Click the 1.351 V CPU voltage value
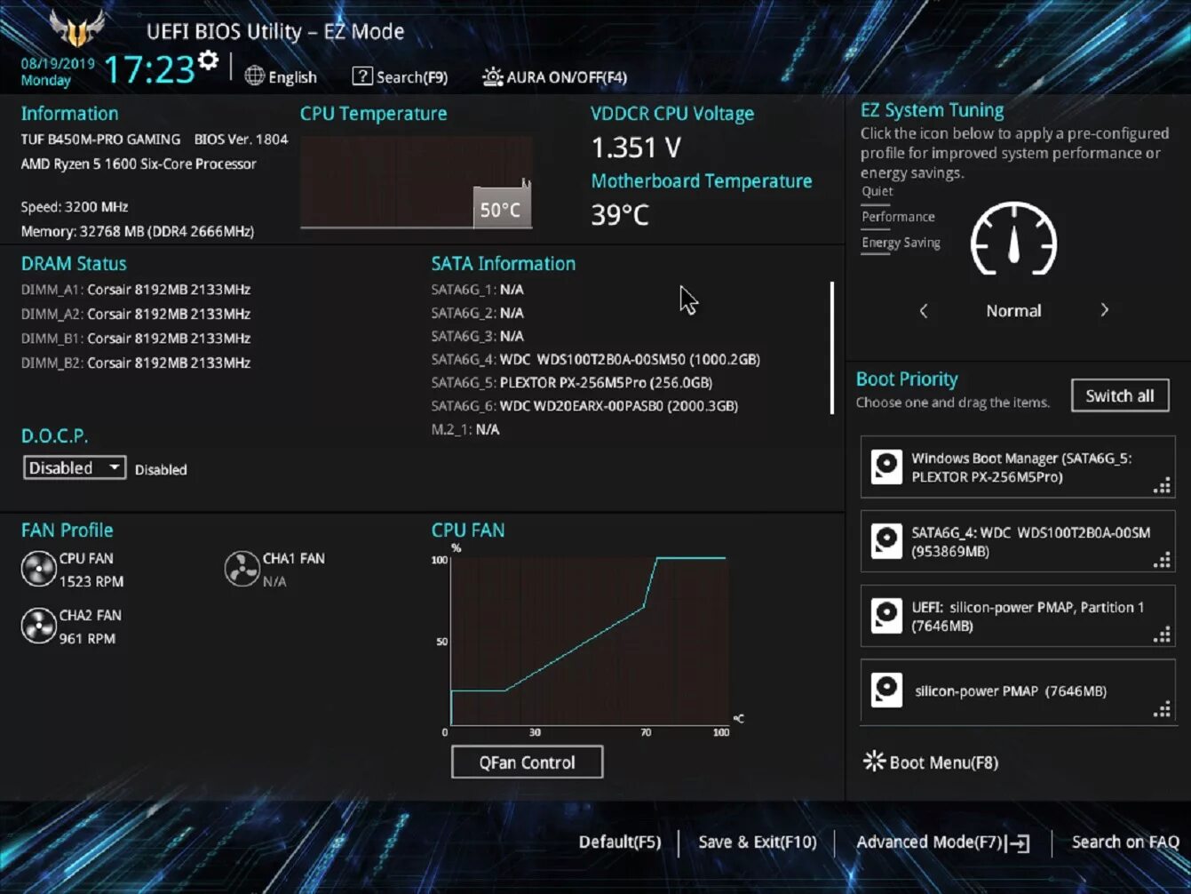Screen dimensions: 1191x894 pyautogui.click(x=636, y=148)
